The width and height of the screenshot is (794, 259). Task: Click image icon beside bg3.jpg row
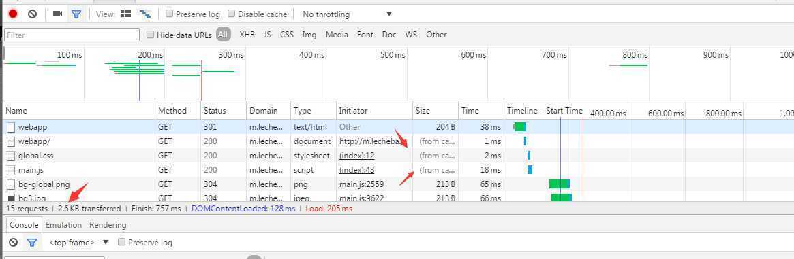pyautogui.click(x=11, y=198)
